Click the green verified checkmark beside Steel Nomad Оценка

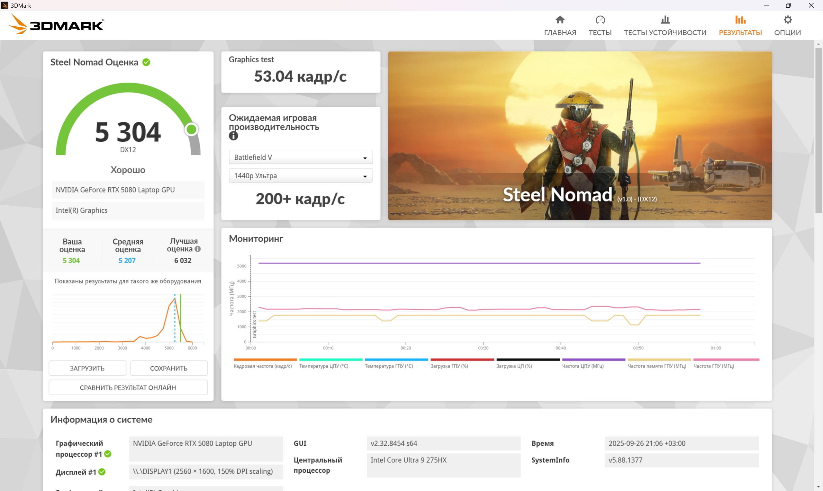click(x=146, y=62)
